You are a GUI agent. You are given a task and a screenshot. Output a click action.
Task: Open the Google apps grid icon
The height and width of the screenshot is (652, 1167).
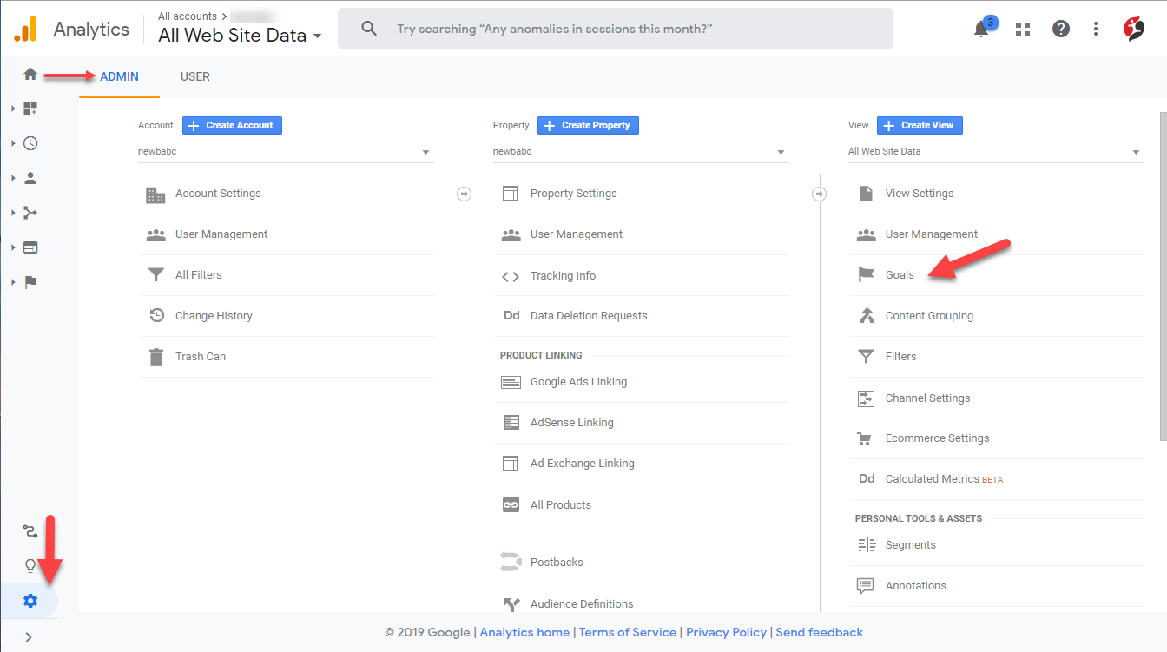1022,29
